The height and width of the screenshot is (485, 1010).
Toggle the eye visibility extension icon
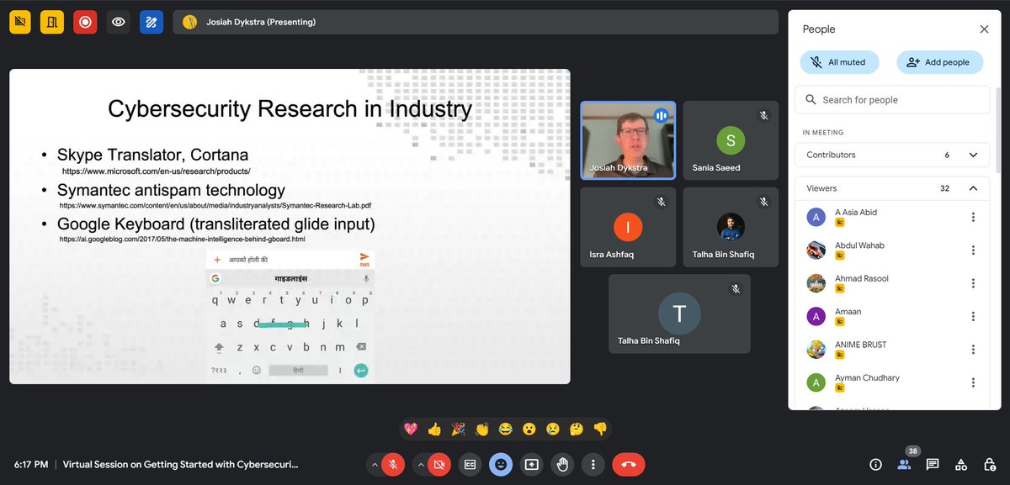[119, 22]
